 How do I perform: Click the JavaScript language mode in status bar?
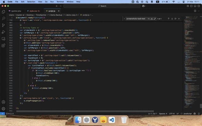click(x=187, y=113)
